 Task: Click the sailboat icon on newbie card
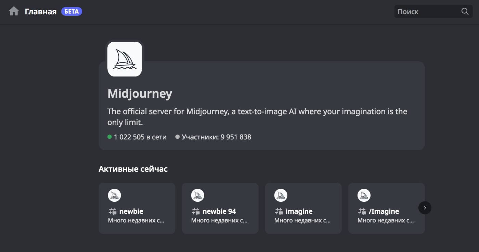(x=114, y=195)
